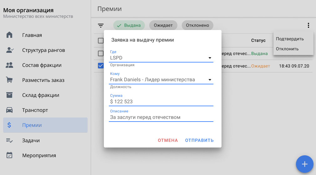Click the home icon next to Главная

(10, 35)
